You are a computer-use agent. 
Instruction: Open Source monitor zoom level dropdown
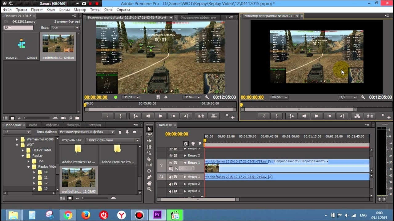click(x=131, y=97)
